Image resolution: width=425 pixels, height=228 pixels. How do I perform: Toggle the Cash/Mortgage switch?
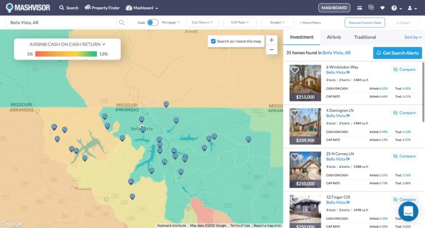(x=152, y=23)
